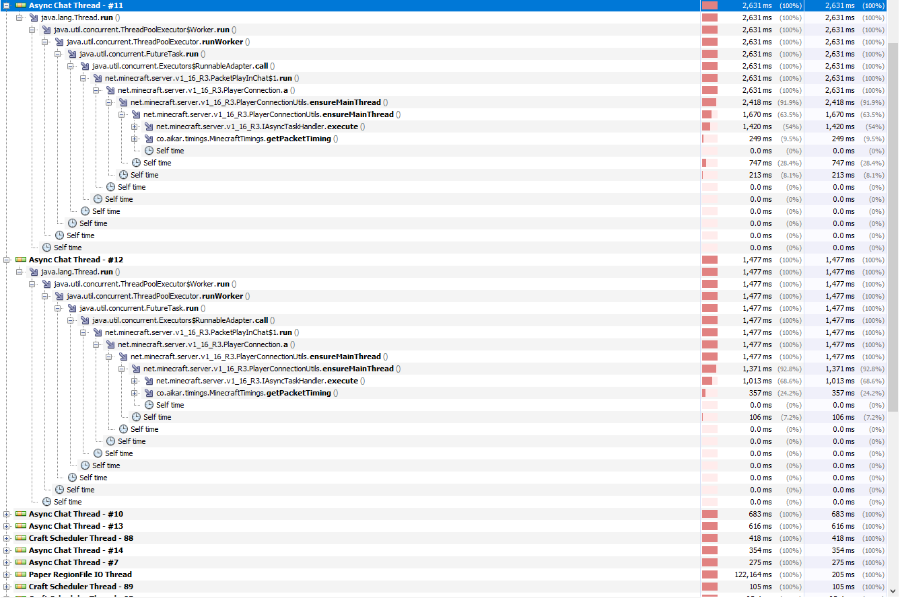This screenshot has width=900, height=598.
Task: Click the 122,164 ms total time value
Action: [x=753, y=574]
